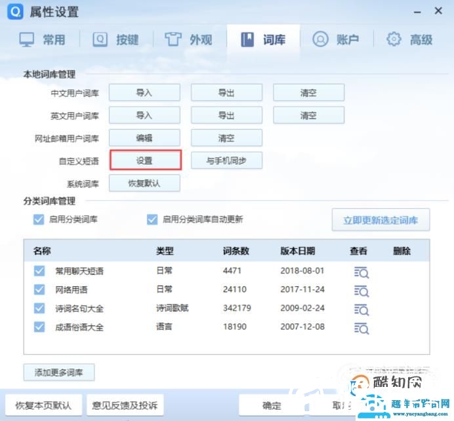The height and width of the screenshot is (421, 454).
Task: Clear the 中文用户词库
Action: 308,92
